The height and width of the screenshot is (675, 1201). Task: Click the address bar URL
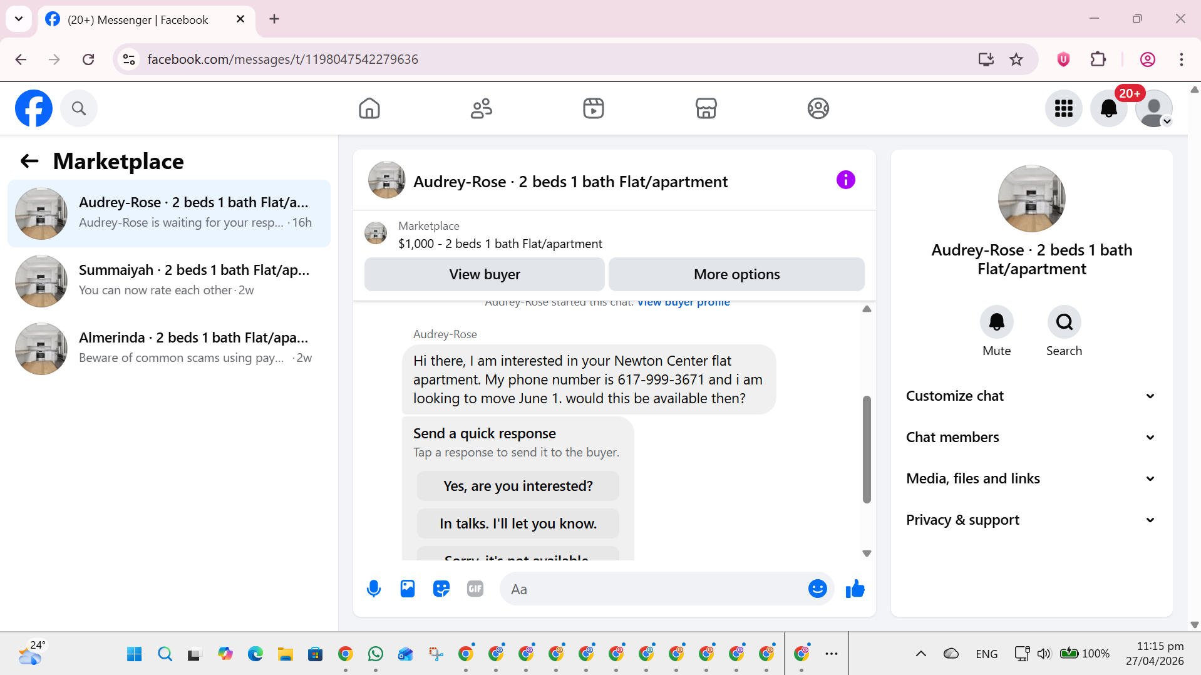[x=282, y=59]
